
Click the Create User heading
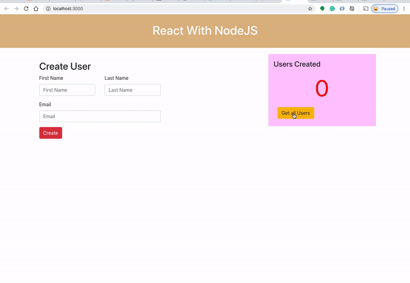tap(65, 67)
